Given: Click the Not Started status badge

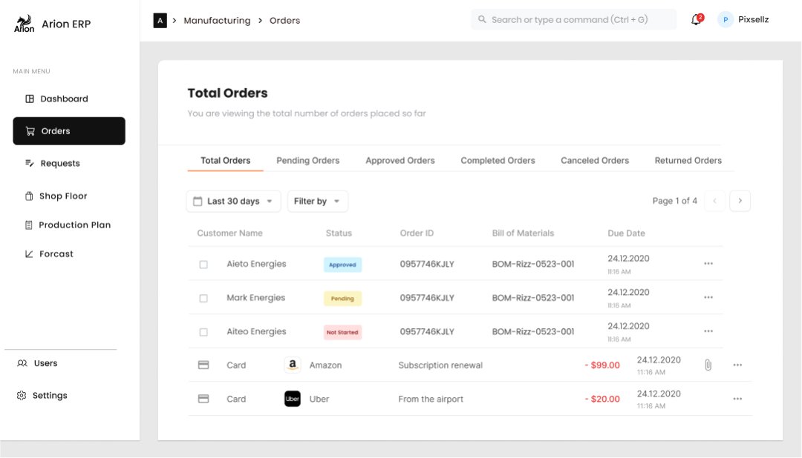Looking at the screenshot, I should pyautogui.click(x=342, y=332).
